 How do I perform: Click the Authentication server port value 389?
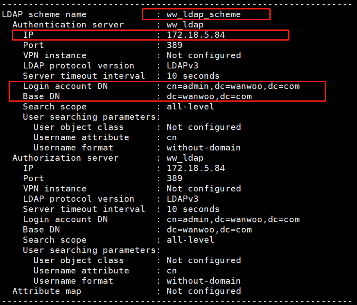tap(174, 45)
